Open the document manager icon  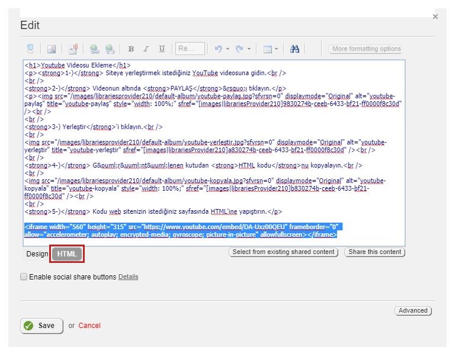pyautogui.click(x=73, y=49)
